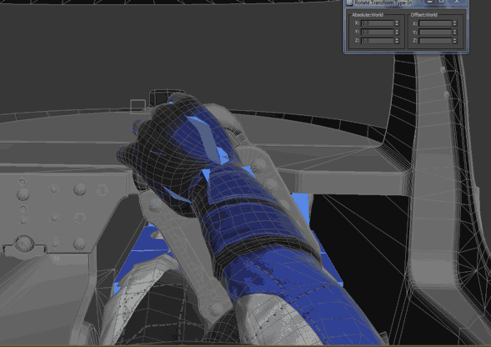
Task: Click the Rotate Transform Type-In window icon
Action: 349,3
